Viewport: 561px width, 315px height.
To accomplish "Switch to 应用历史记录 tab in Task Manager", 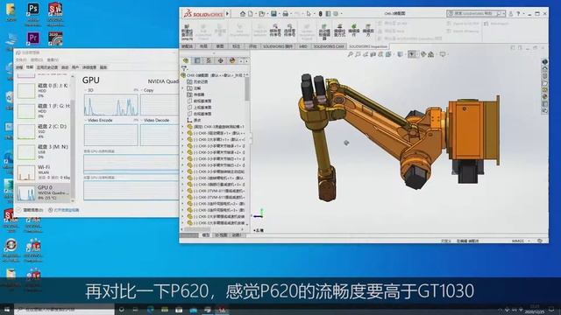I will pyautogui.click(x=46, y=67).
